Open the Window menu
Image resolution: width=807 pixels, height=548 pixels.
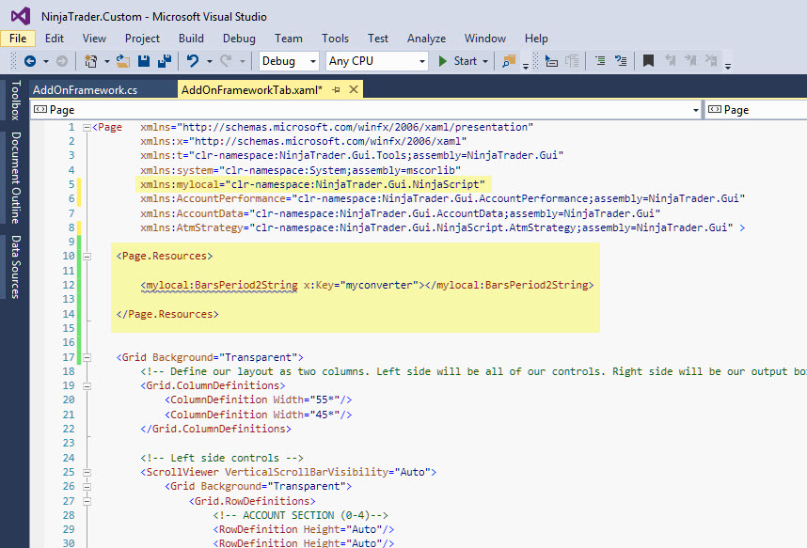(x=484, y=39)
